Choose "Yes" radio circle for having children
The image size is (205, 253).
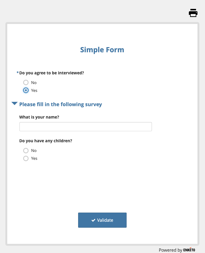point(26,158)
